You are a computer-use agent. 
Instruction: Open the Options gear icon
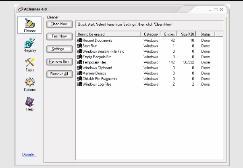(29, 82)
